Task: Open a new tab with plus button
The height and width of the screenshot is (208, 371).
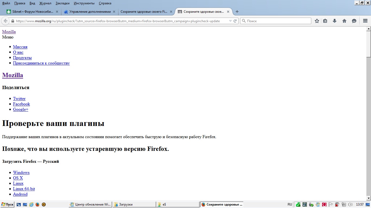Action: coord(237,12)
